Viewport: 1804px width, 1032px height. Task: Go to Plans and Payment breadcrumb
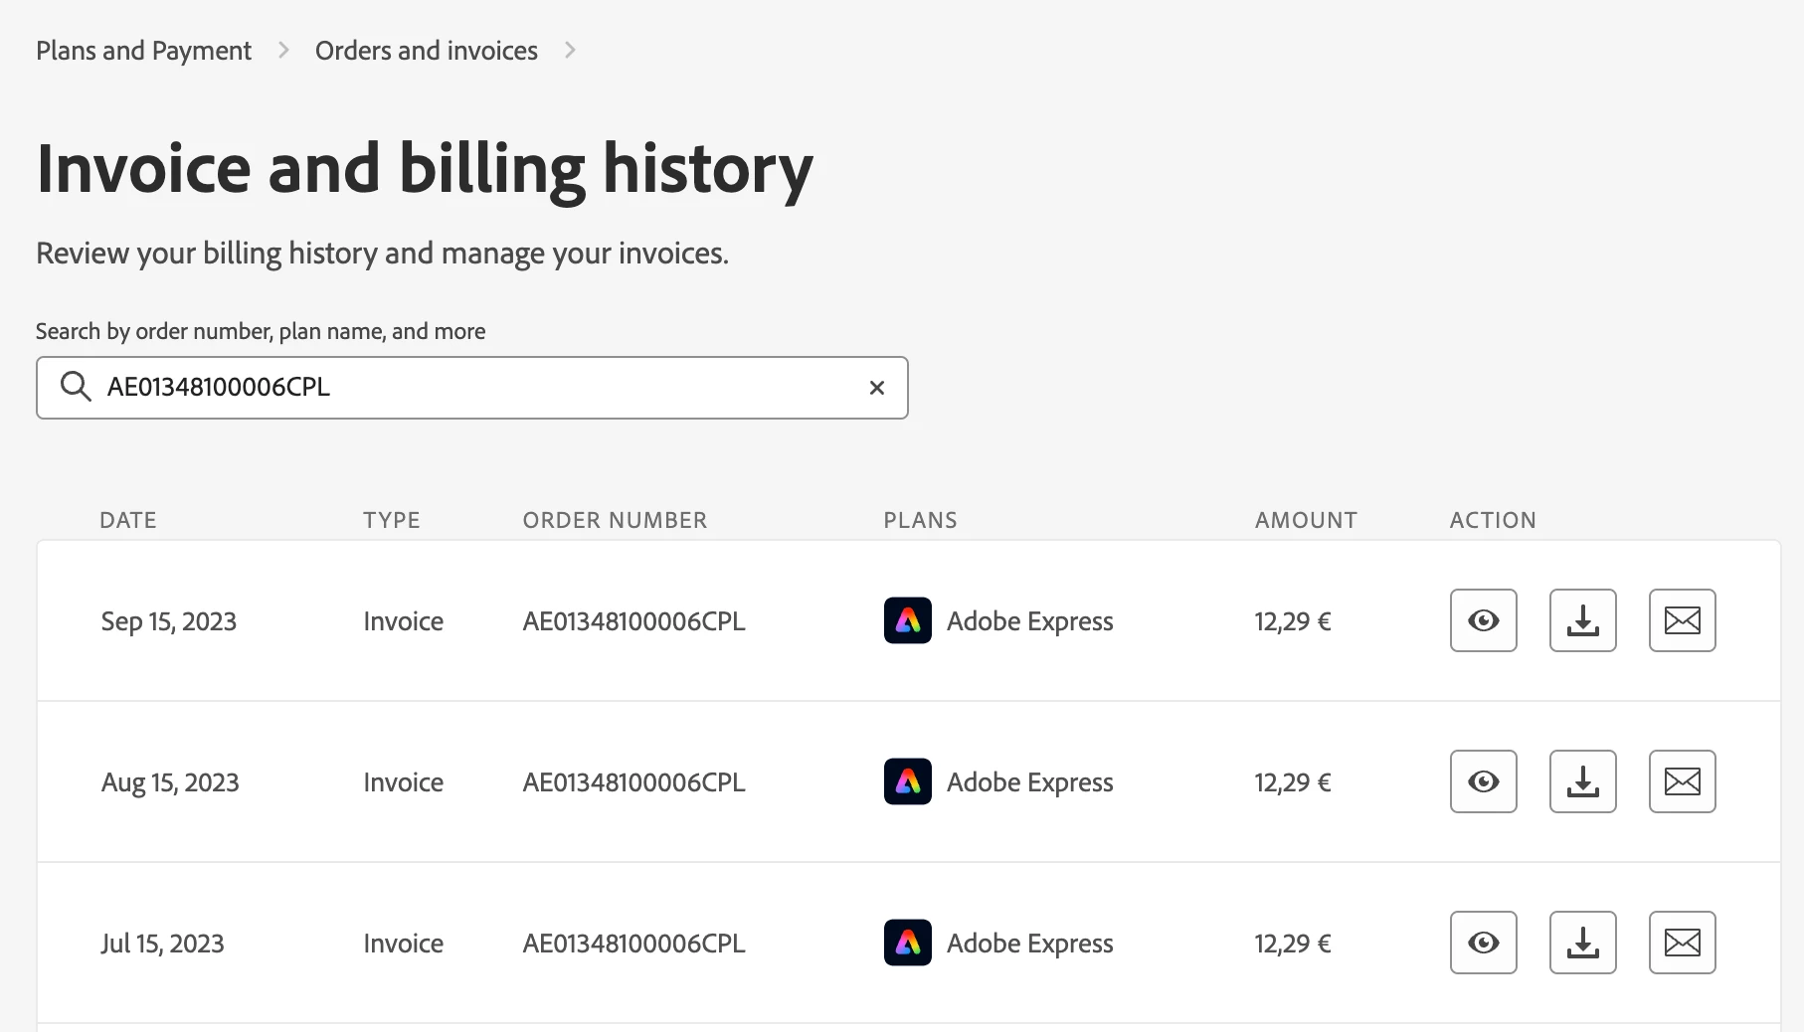pyautogui.click(x=143, y=51)
